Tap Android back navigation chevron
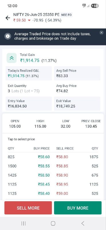 (x=83, y=223)
